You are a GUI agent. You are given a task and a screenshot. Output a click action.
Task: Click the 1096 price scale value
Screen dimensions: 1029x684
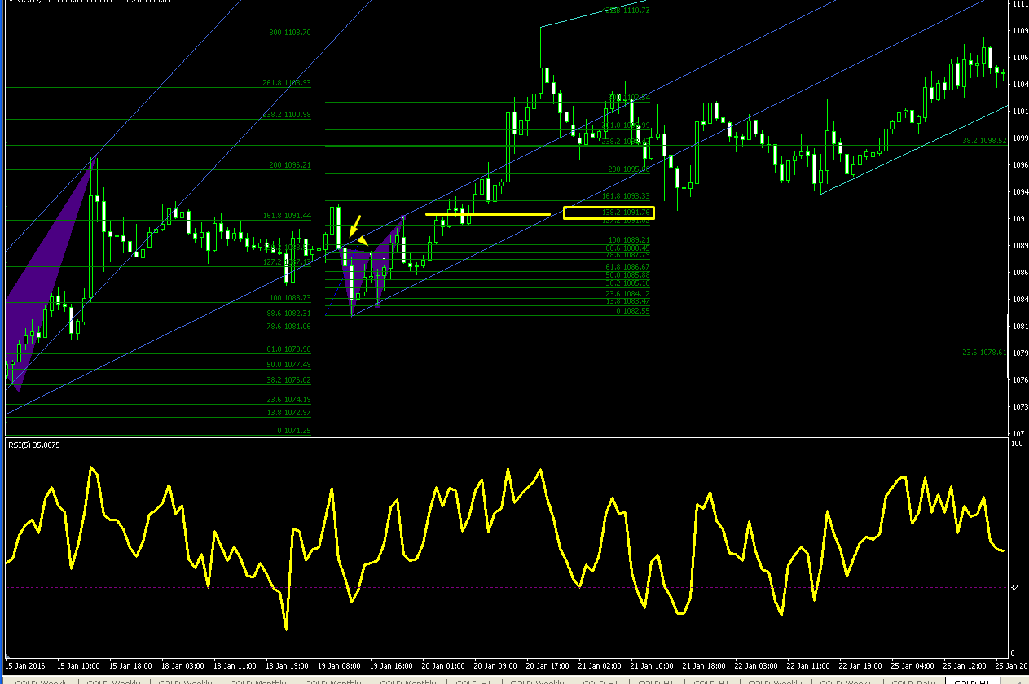(x=1019, y=165)
